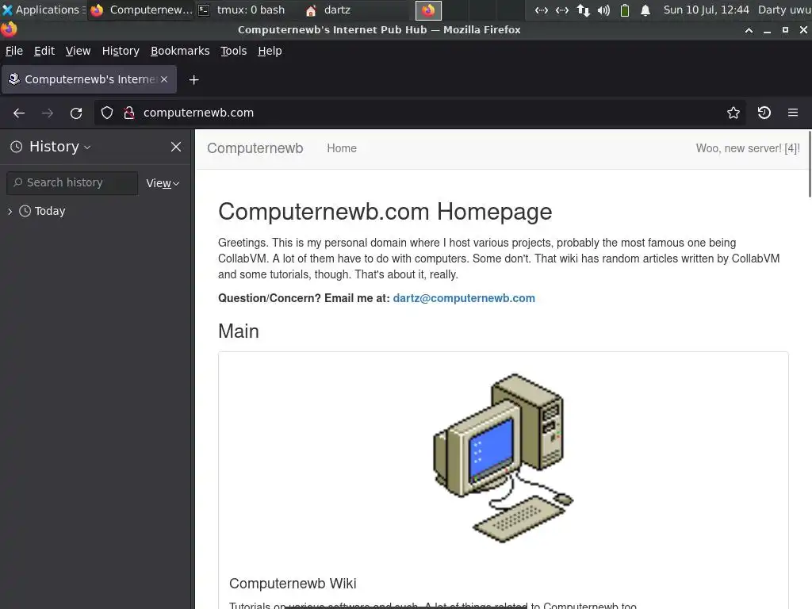Open the Edit menu

tap(44, 51)
